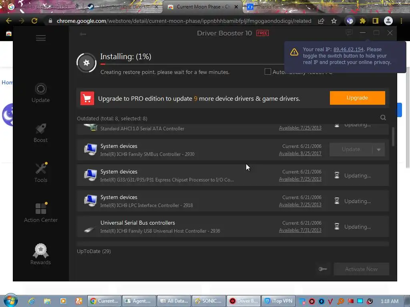Open the Chrome profile avatar
The image size is (410, 307).
(388, 21)
